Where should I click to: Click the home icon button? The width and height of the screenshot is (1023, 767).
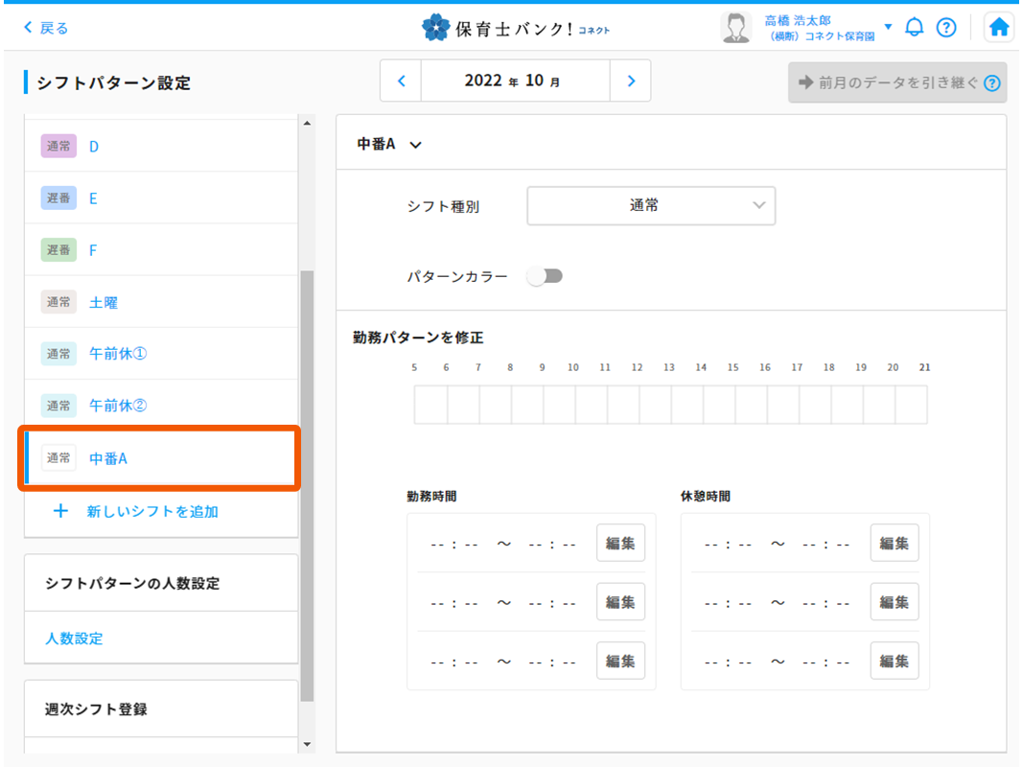point(999,28)
